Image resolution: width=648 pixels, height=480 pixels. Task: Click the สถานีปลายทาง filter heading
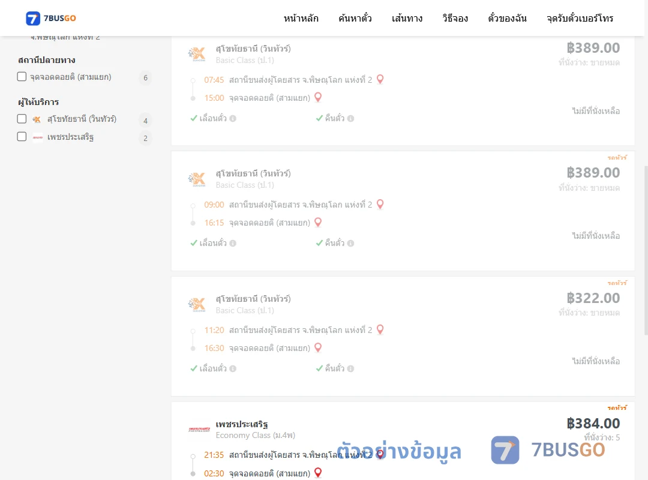[47, 60]
